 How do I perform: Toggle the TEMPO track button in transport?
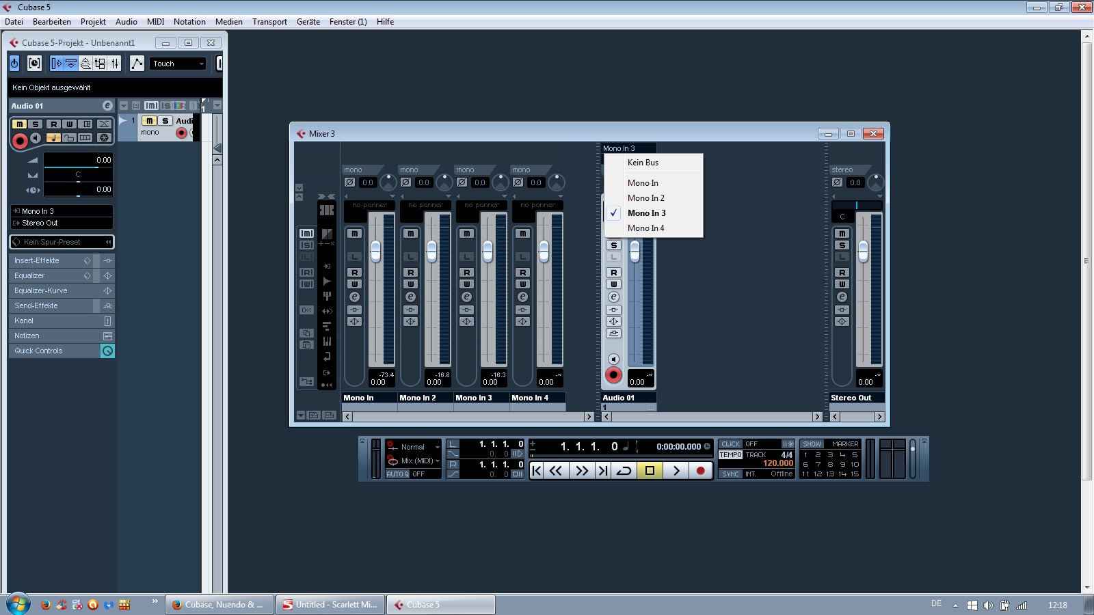(730, 455)
